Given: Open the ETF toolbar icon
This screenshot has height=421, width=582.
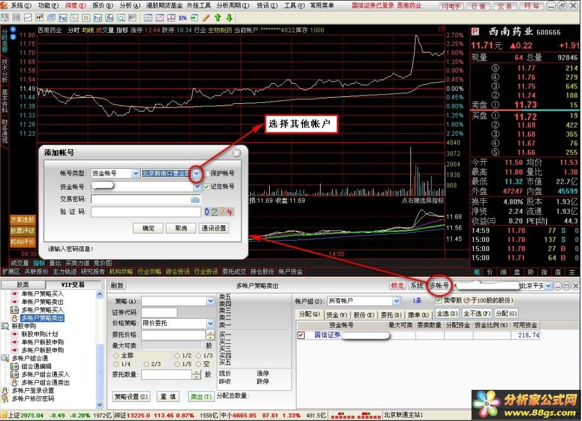Looking at the screenshot, I should click(x=132, y=18).
